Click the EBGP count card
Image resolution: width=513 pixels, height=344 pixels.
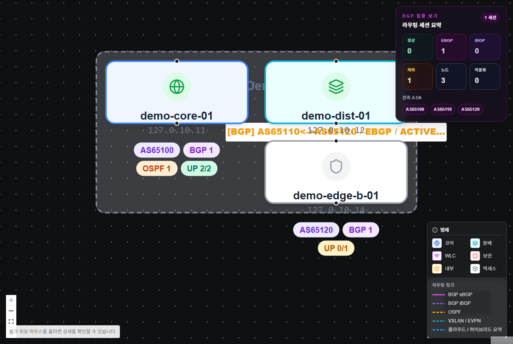451,47
